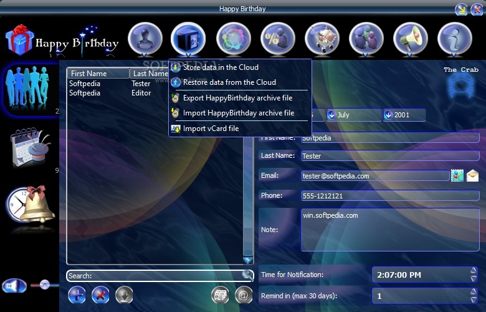This screenshot has width=486, height=312.
Task: Increase the notification time with up arrow
Action: [x=474, y=270]
